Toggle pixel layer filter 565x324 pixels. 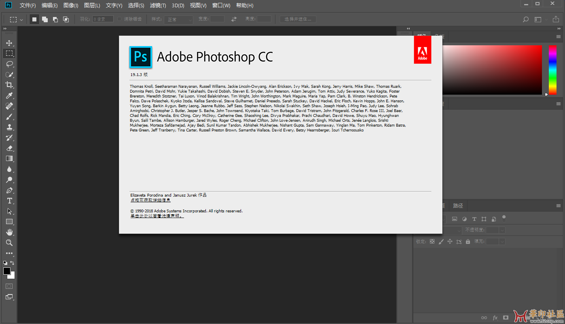(x=455, y=219)
